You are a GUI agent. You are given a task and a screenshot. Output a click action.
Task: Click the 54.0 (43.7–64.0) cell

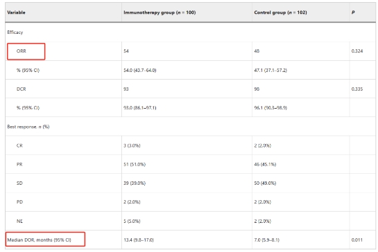click(140, 71)
